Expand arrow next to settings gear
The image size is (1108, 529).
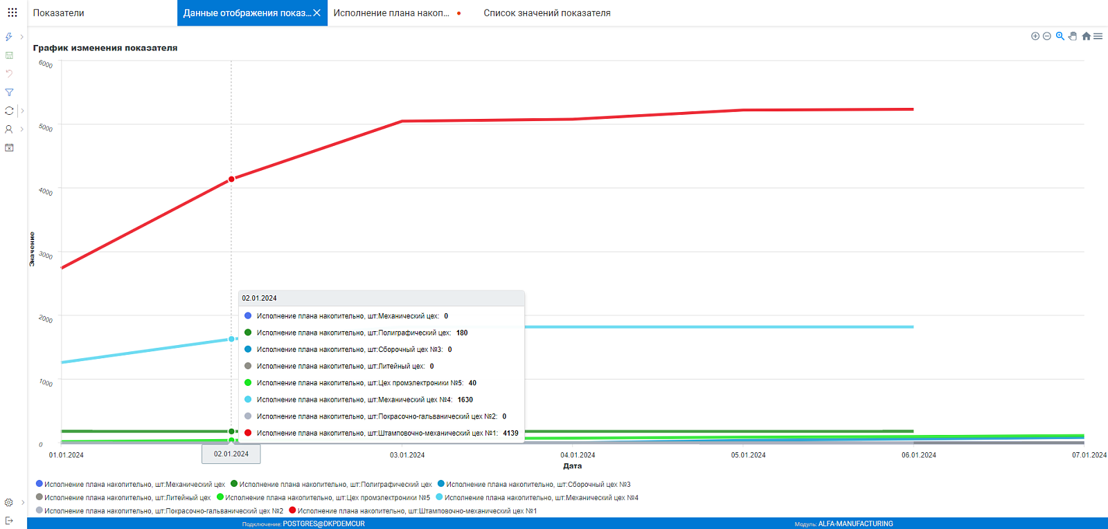(x=22, y=503)
